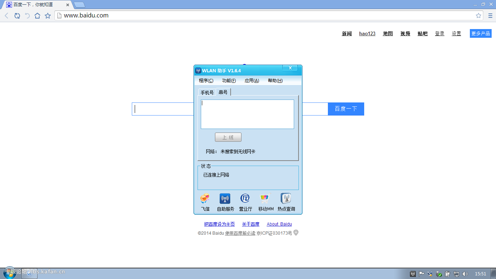Screen dimensions: 496x279
Task: Go back with the browser back arrow
Action: [7, 16]
